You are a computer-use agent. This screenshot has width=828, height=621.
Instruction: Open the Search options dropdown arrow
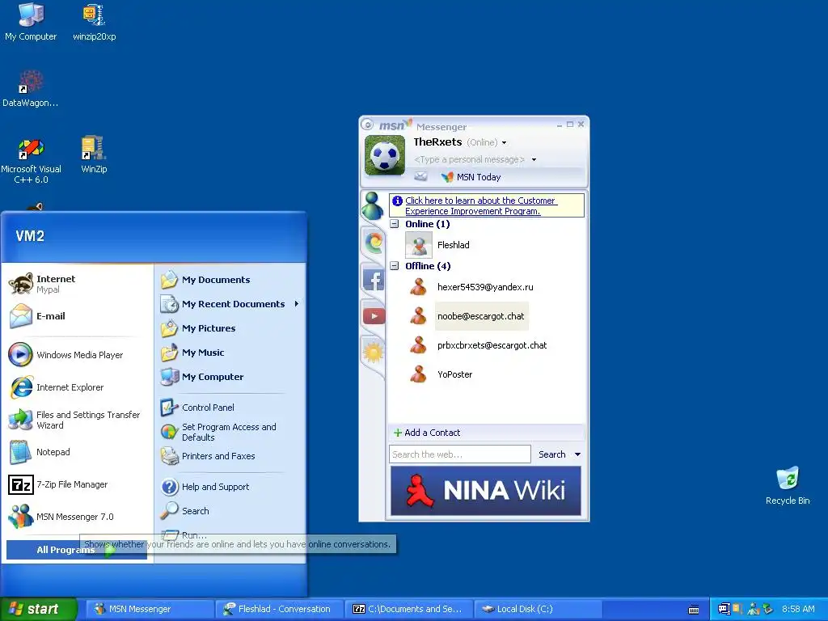(x=577, y=454)
